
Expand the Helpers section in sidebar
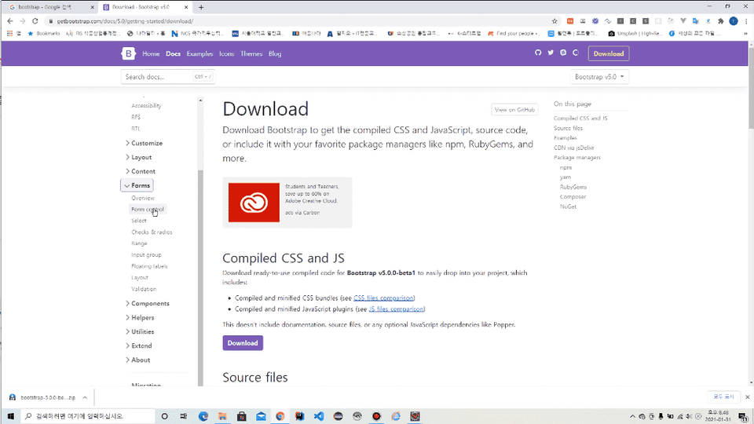coord(140,318)
